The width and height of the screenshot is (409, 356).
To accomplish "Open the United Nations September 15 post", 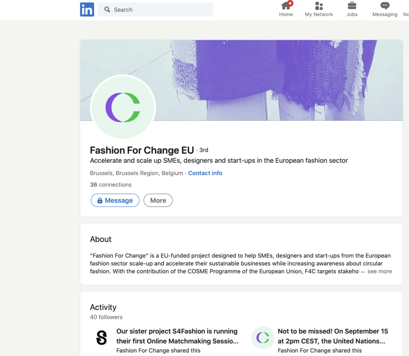I will [x=333, y=336].
